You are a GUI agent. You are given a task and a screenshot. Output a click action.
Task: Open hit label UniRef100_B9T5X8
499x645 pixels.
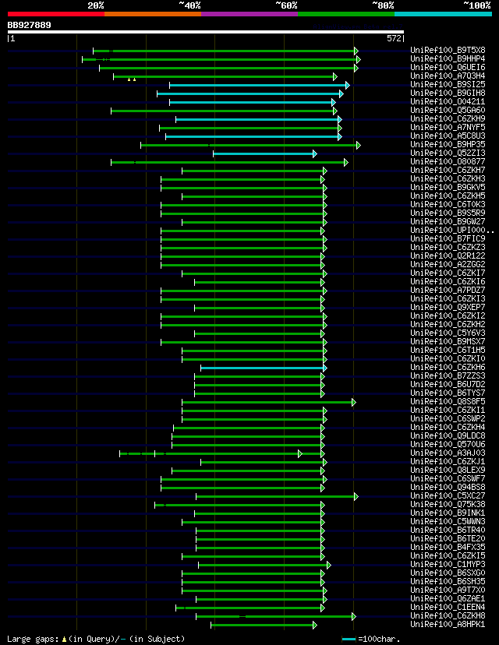coord(448,51)
